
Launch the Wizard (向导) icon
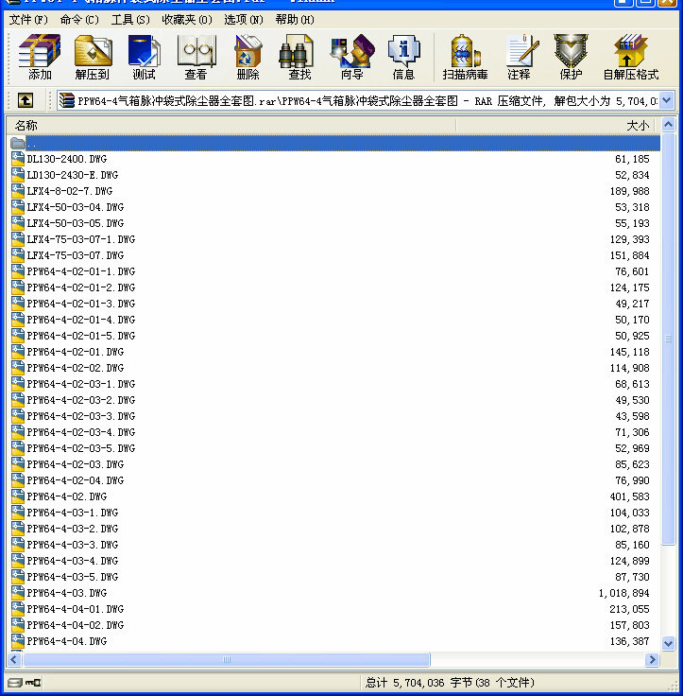coord(351,56)
